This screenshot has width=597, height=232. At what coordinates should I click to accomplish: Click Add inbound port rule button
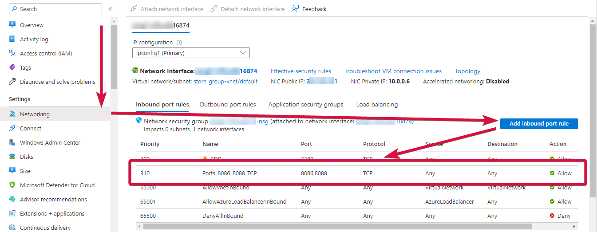[x=539, y=123]
